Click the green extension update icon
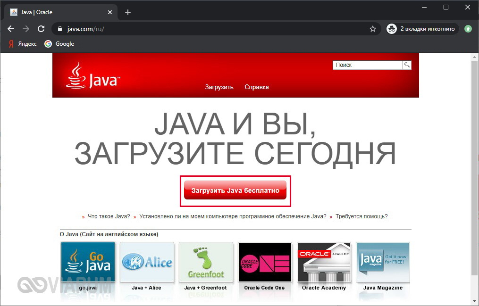 pyautogui.click(x=468, y=29)
